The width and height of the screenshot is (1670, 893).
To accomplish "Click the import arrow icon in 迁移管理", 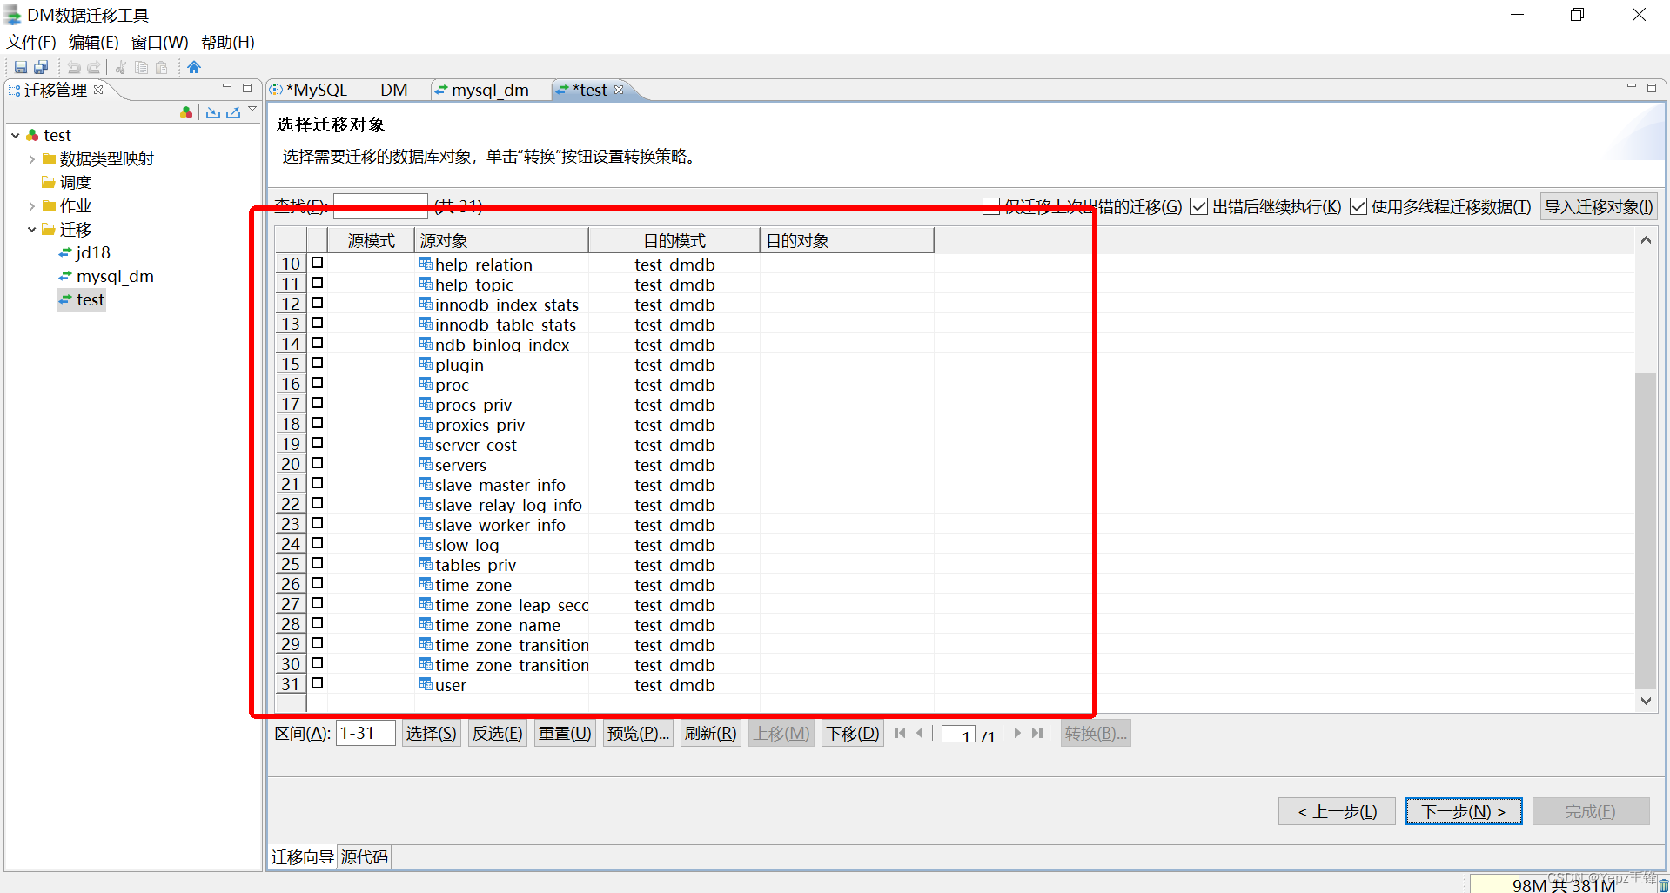I will [x=213, y=112].
